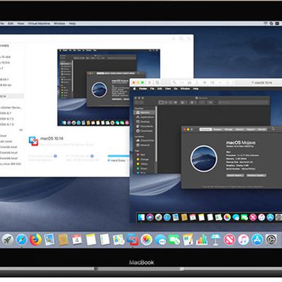Select Applications in Finder sidebar
Screen dimensions: 282x282
[145, 117]
